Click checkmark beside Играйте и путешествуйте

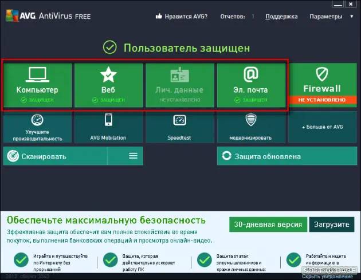tap(21, 259)
